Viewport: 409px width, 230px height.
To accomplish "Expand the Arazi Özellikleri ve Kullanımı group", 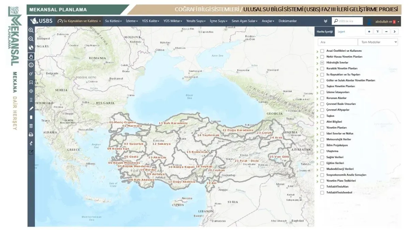I will point(317,51).
